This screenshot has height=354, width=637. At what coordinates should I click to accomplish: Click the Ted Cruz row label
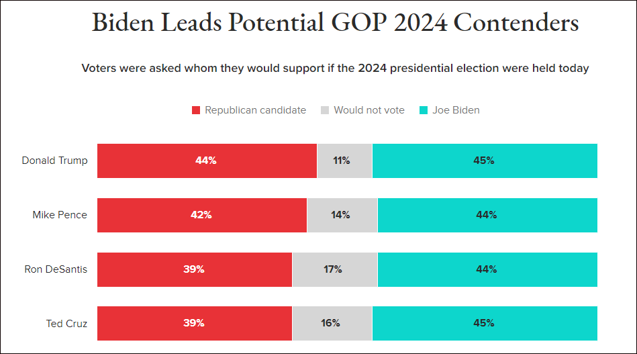(x=66, y=323)
